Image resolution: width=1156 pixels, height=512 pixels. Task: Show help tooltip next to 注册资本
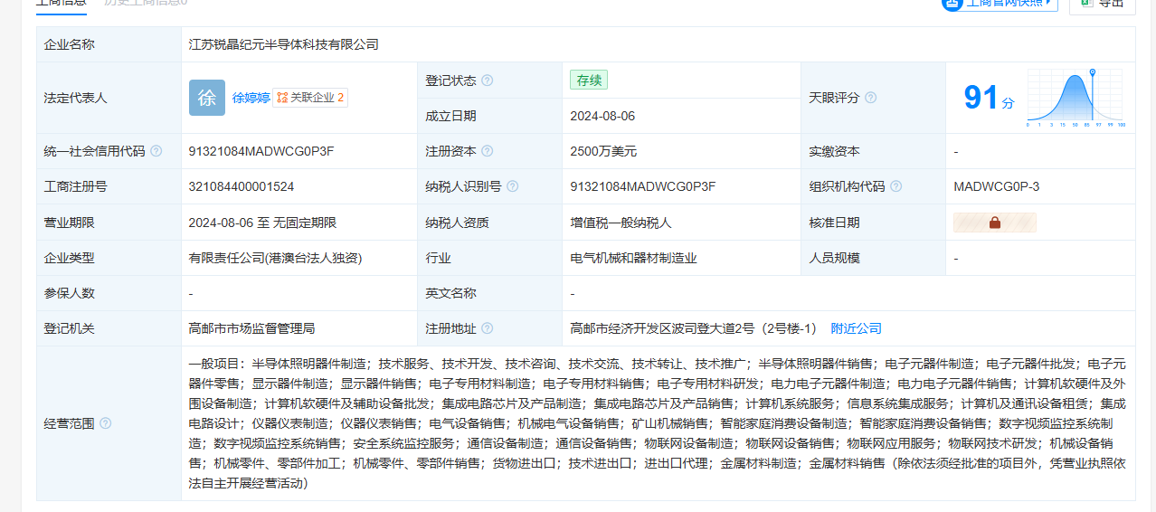coord(488,151)
